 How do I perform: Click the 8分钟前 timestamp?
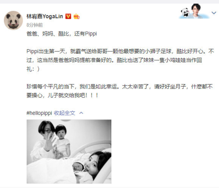click(x=35, y=25)
